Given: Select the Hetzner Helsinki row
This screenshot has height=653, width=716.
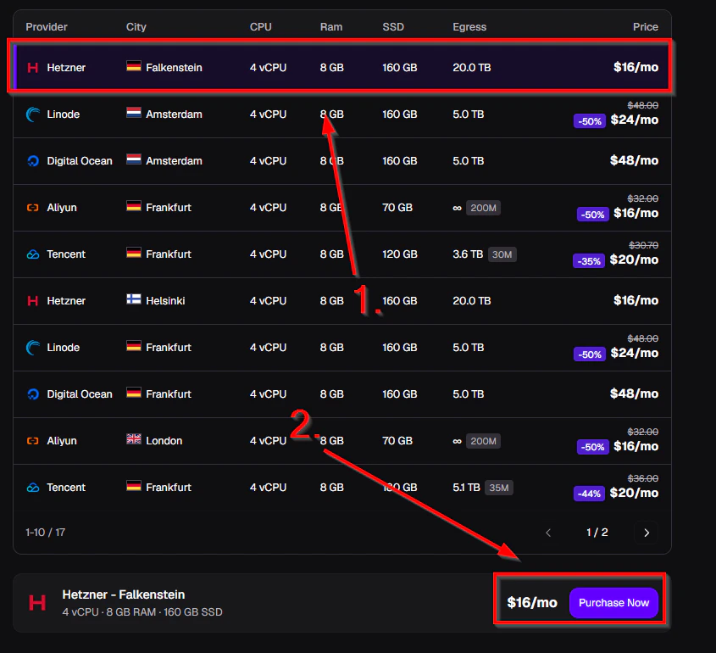Looking at the screenshot, I should [x=342, y=301].
